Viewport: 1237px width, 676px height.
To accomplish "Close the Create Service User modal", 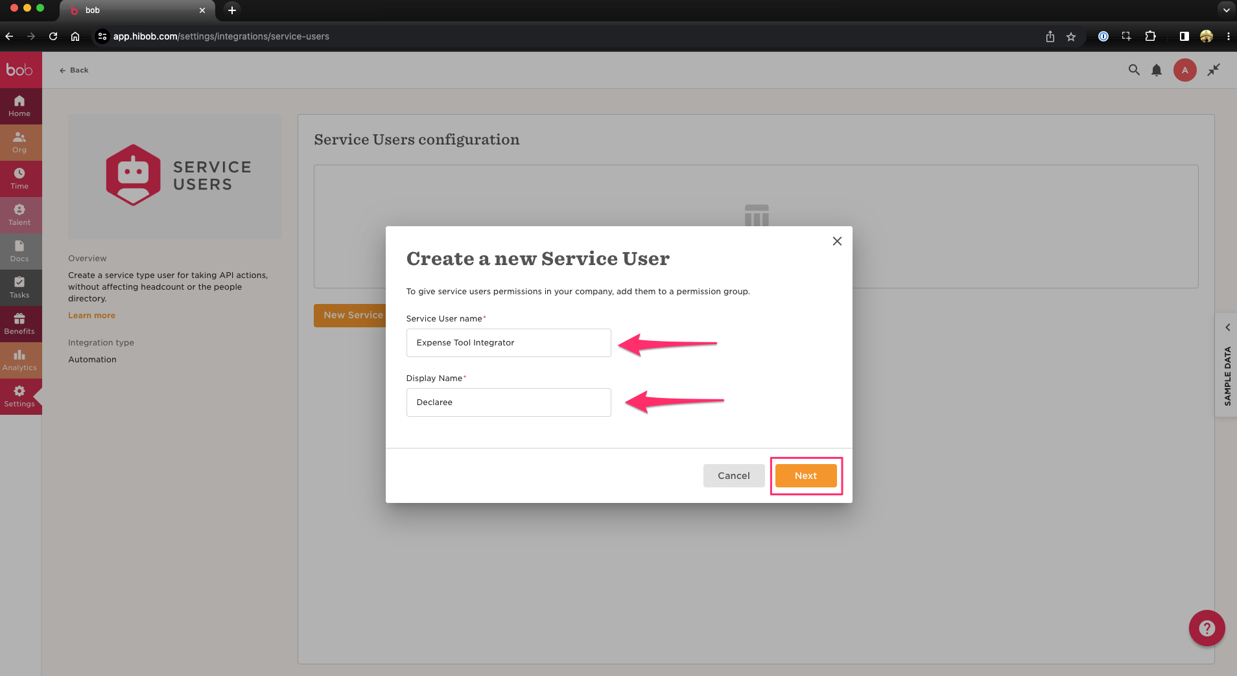I will click(x=837, y=241).
